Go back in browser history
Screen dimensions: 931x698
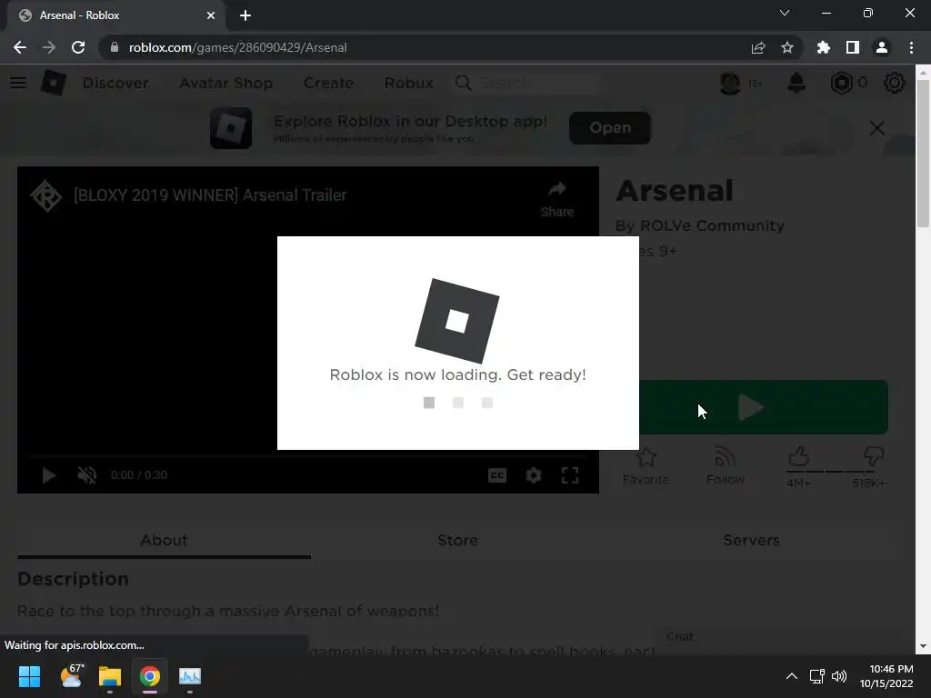point(20,47)
